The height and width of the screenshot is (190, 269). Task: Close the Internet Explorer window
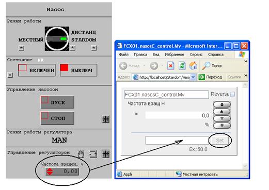pos(244,46)
